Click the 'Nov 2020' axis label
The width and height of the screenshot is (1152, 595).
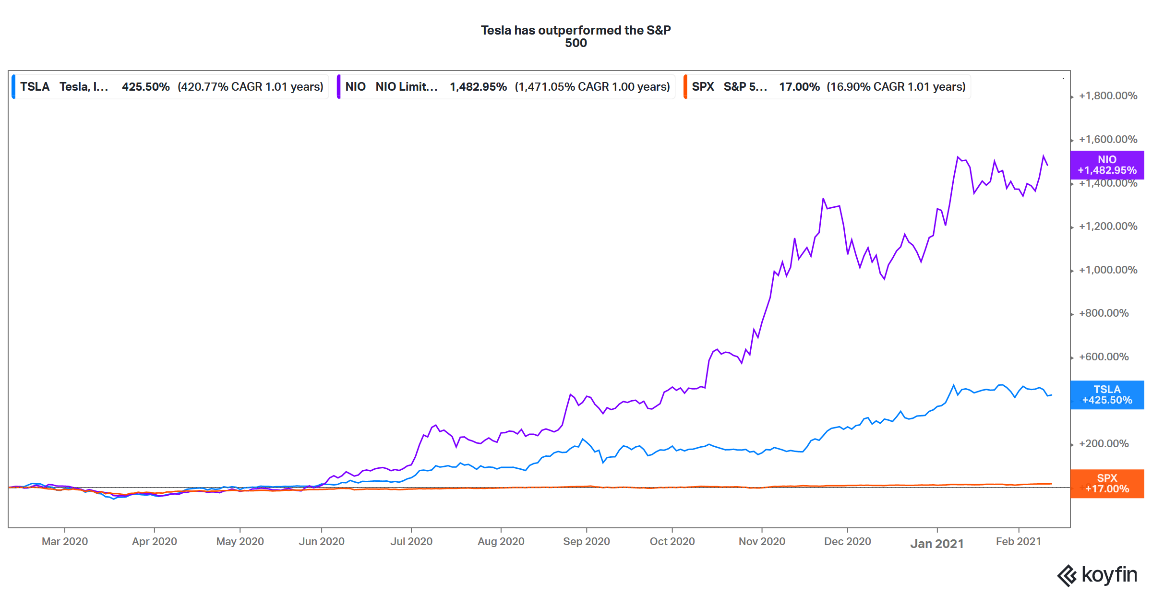tap(762, 541)
